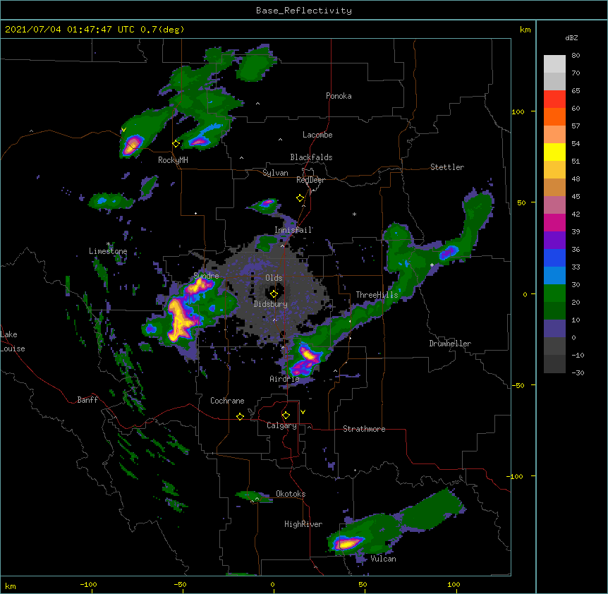The image size is (608, 594).
Task: Select the magenta 42 dBZ legend swatch
Action: [554, 222]
